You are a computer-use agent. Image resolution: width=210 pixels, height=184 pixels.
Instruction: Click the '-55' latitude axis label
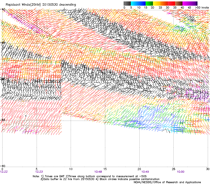(3, 120)
